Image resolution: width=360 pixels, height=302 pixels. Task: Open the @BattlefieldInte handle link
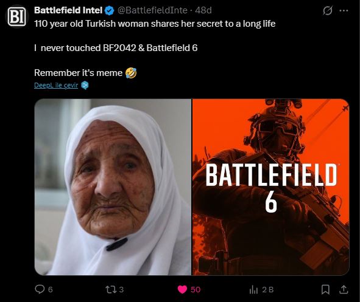click(x=152, y=10)
